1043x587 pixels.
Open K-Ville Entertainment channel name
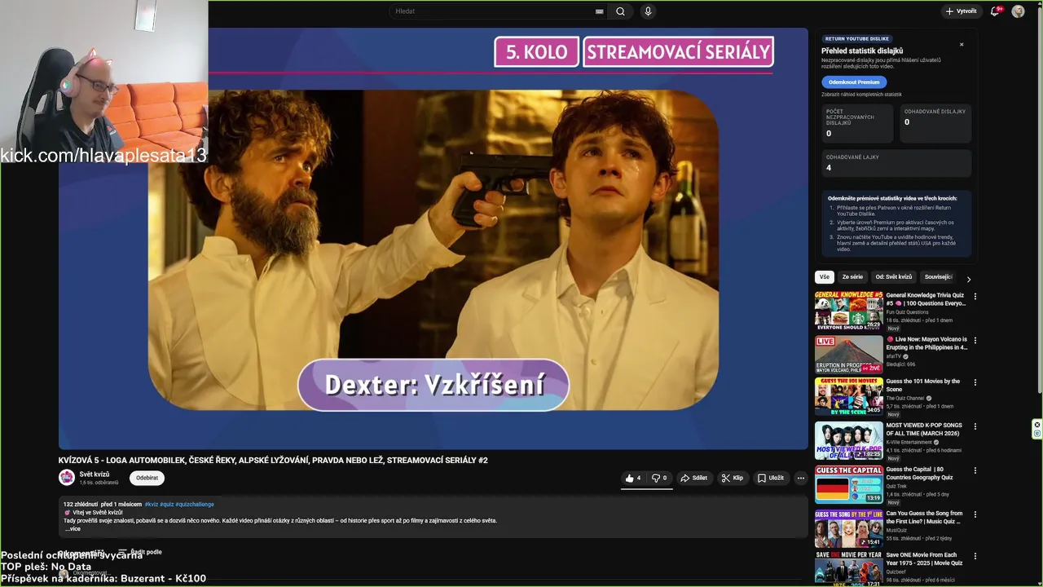909,443
